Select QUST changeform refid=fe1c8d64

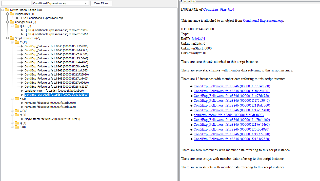56,34
